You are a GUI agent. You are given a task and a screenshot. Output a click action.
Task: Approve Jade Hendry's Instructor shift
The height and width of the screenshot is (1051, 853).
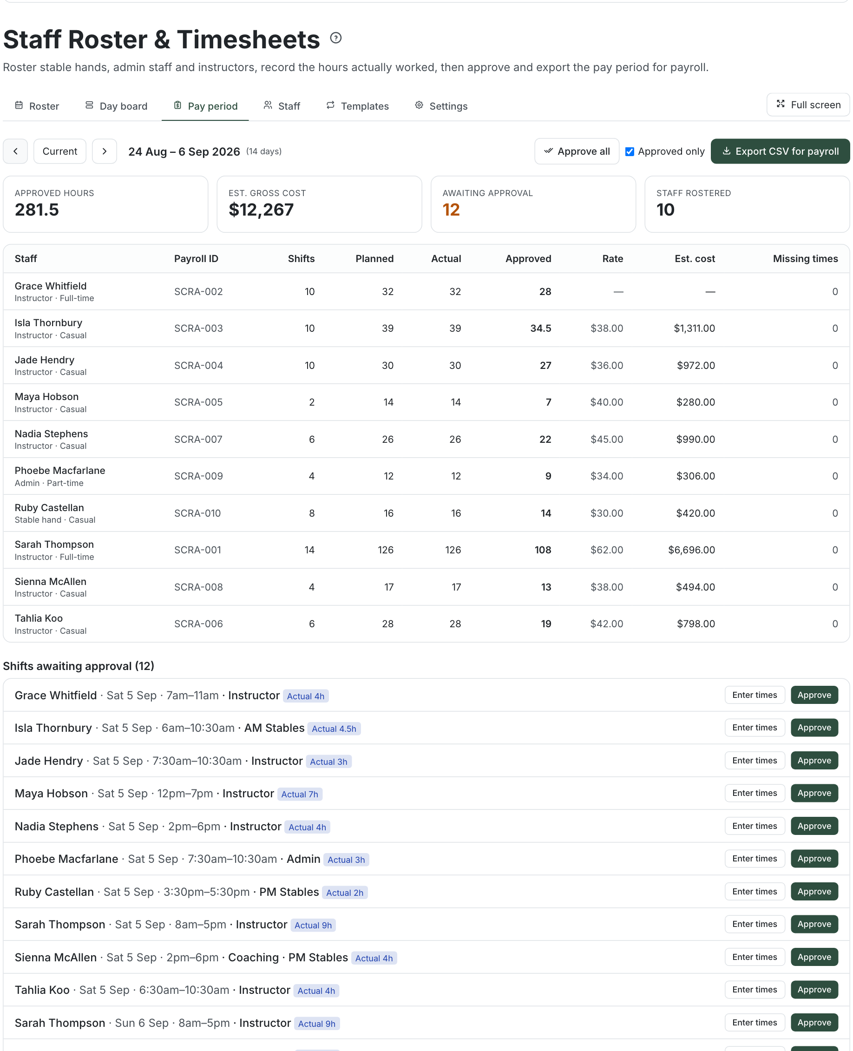point(814,760)
